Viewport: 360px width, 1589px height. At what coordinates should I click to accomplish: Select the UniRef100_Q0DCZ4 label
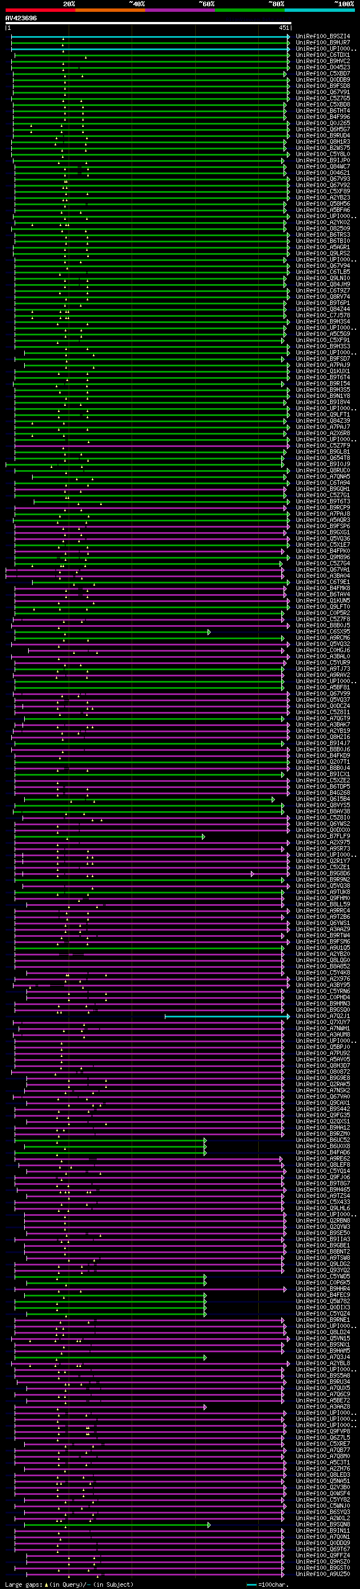(323, 707)
